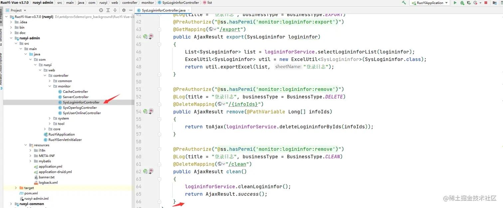Select the SysLogininforController.java editor tab
This screenshot has height=208, width=503.
[163, 11]
